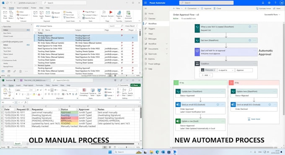Open ellipsis menu on Get item card

(255, 40)
